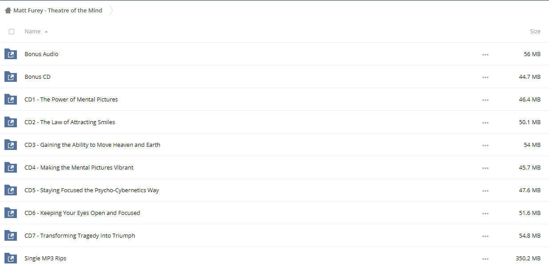This screenshot has width=549, height=267.
Task: Click the folder icon for CD6 - Keeping Your Eyes Open
Action: pos(11,213)
